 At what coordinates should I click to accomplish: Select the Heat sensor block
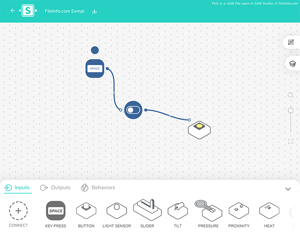pos(269,211)
